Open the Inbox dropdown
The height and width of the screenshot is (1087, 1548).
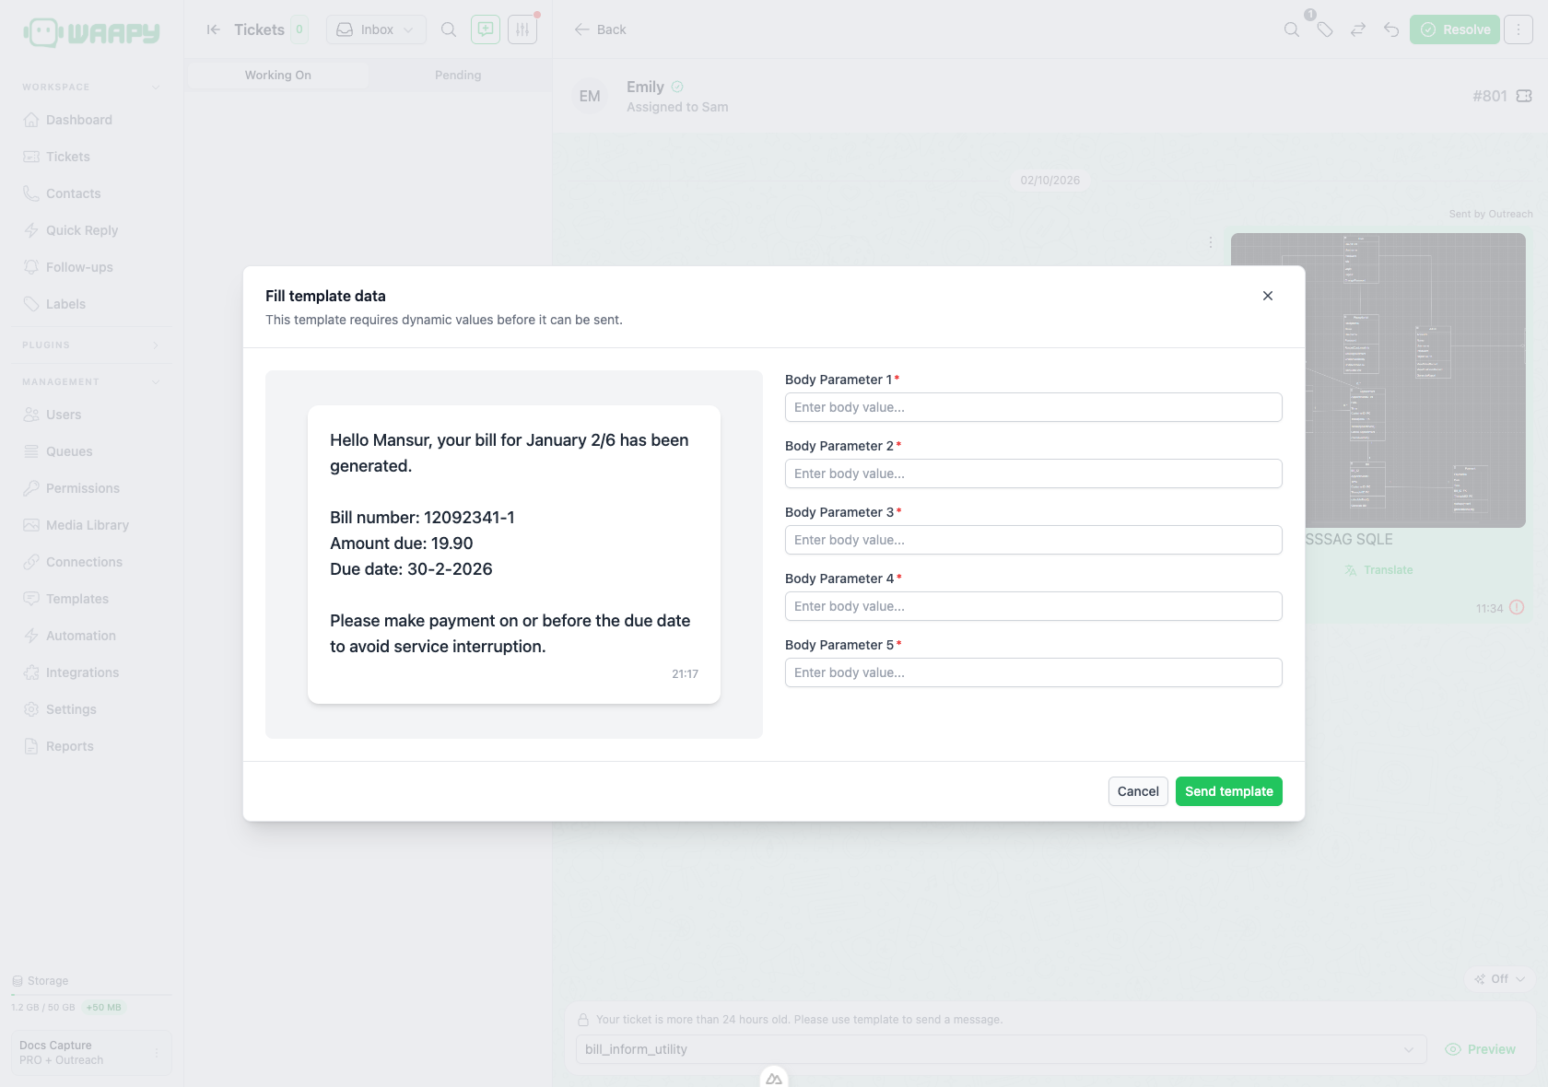(376, 29)
